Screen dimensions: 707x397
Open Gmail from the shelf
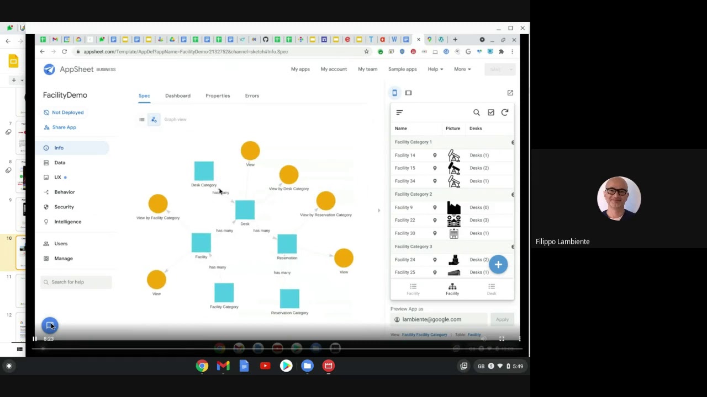(223, 366)
